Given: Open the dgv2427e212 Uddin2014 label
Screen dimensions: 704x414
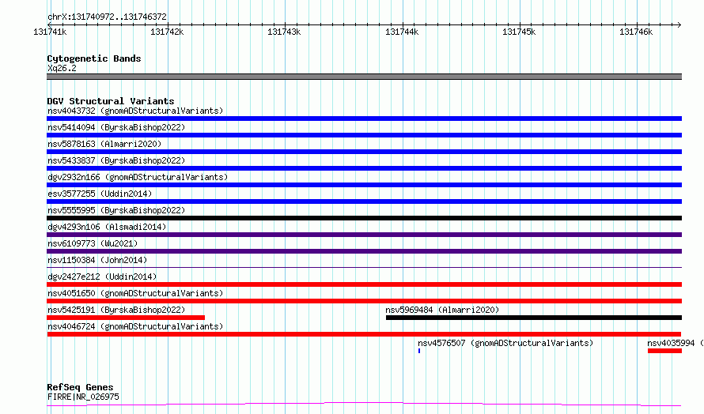Looking at the screenshot, I should pyautogui.click(x=102, y=277).
